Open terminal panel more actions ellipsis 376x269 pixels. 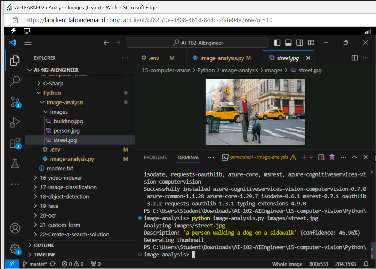coord(343,157)
